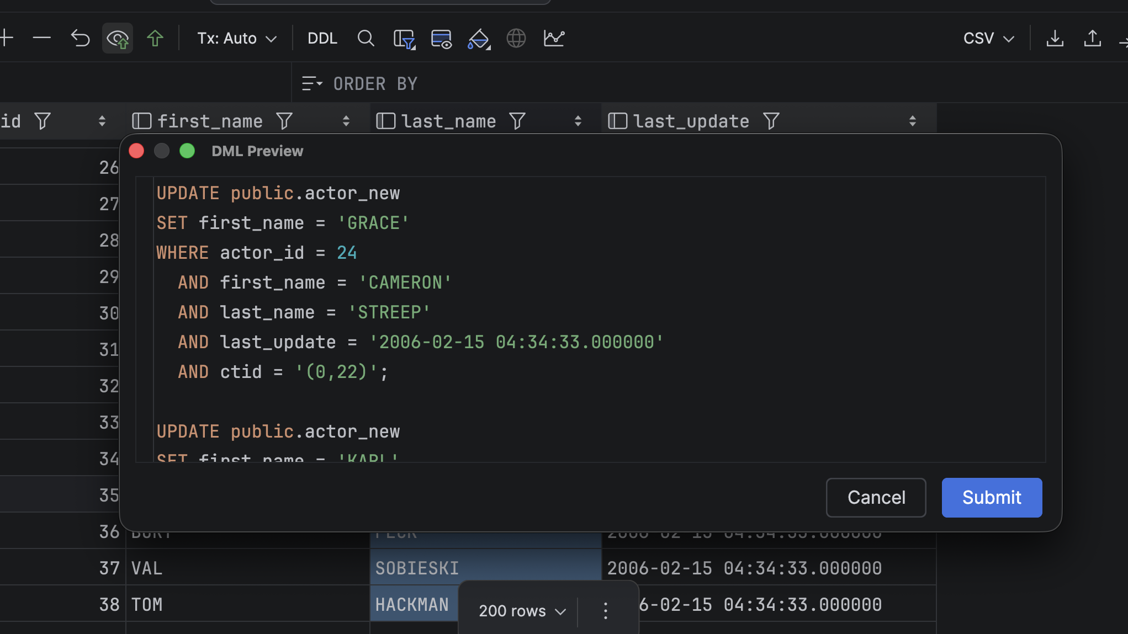Open the 200 rows page size dropdown
The width and height of the screenshot is (1128, 634).
pyautogui.click(x=522, y=611)
